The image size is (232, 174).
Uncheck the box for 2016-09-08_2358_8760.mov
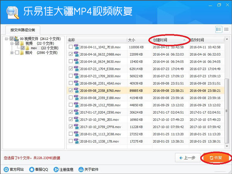[x=71, y=90]
